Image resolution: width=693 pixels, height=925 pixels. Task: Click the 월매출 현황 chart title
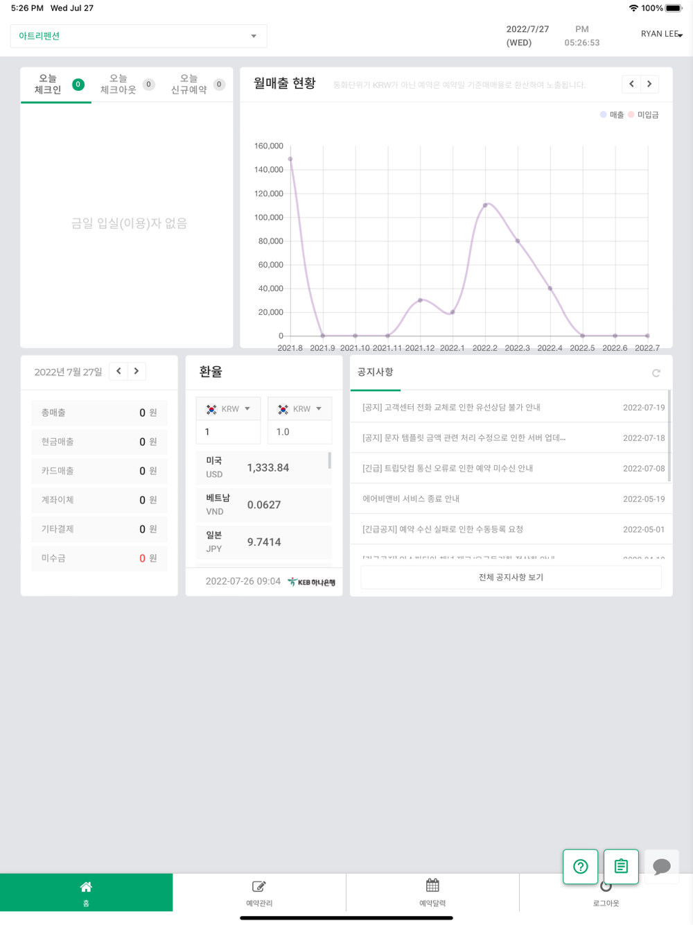(x=284, y=83)
